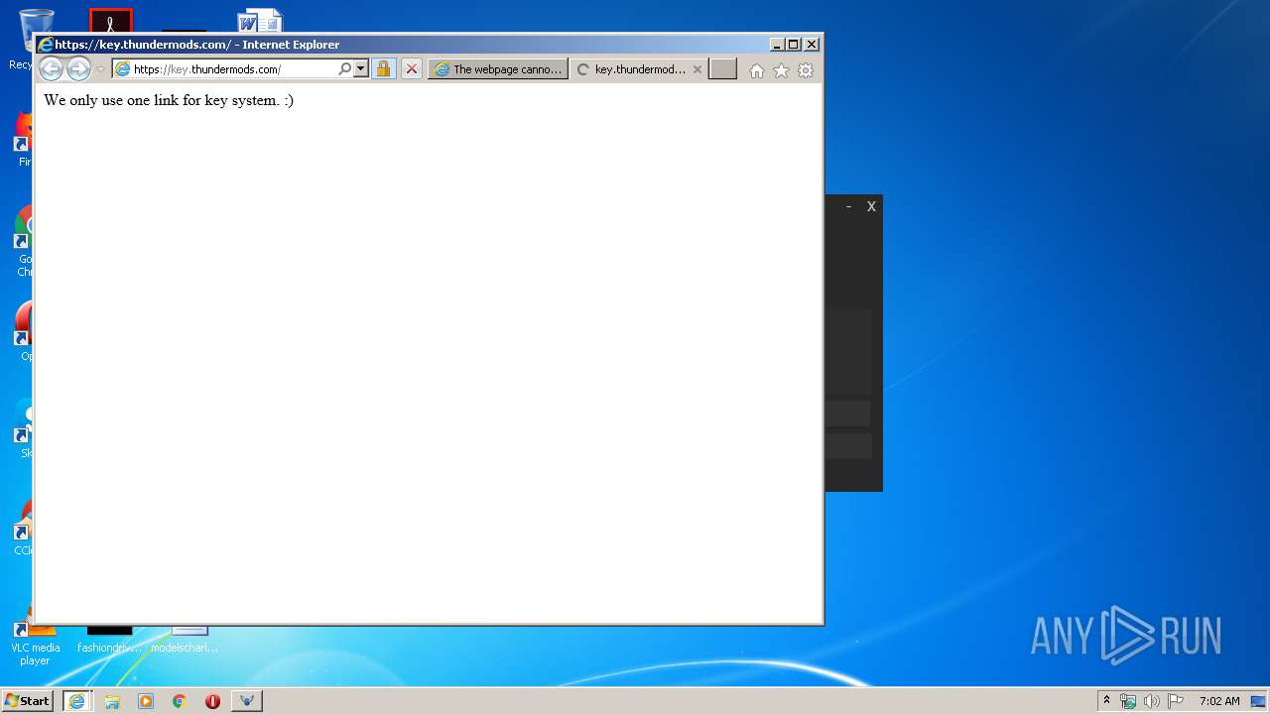
Task: Launch Windows Media Player from the taskbar
Action: (146, 701)
